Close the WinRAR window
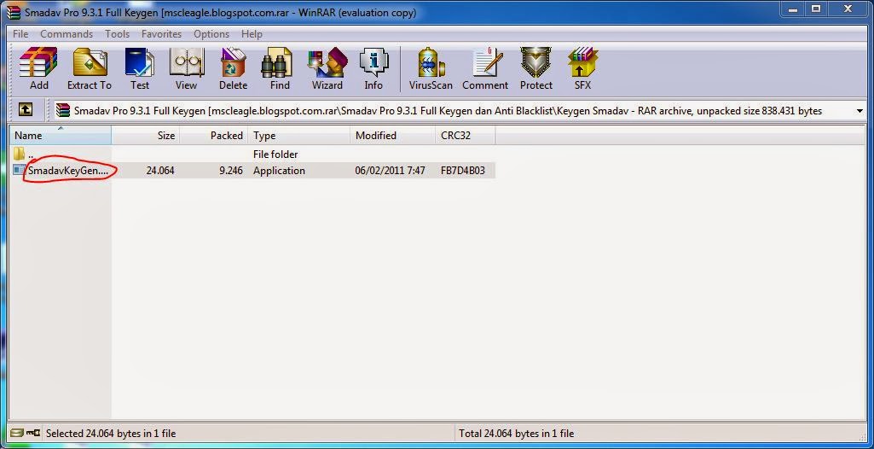This screenshot has height=449, width=874. tap(849, 9)
